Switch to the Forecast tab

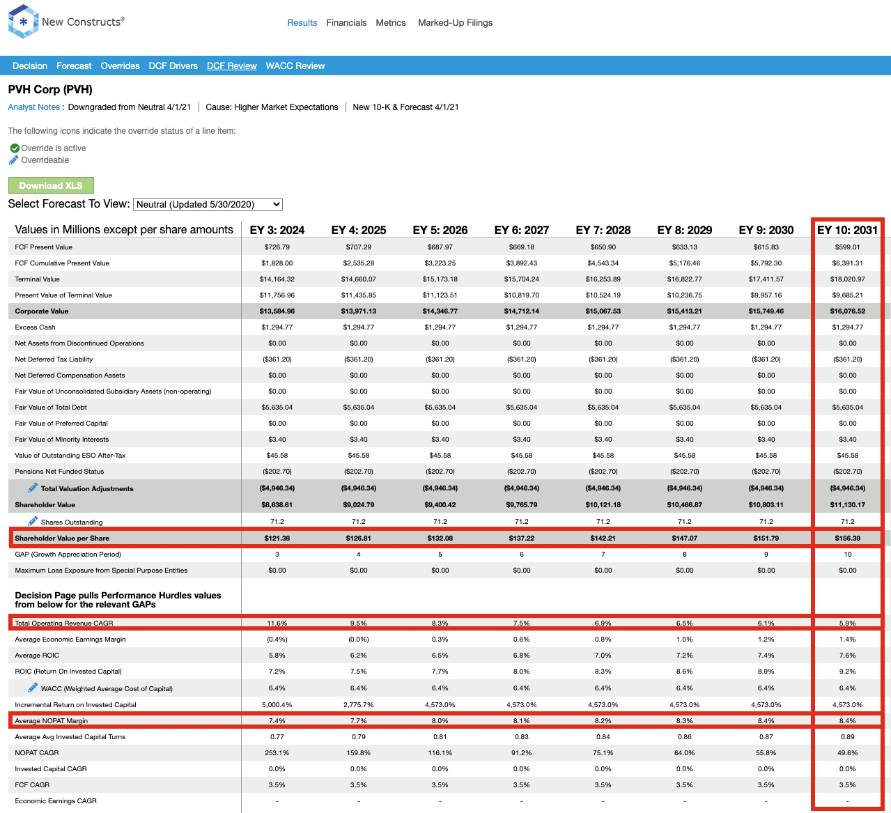(74, 66)
